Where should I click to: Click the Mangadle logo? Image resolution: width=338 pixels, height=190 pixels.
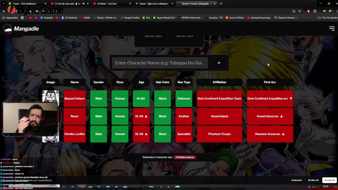point(21,28)
